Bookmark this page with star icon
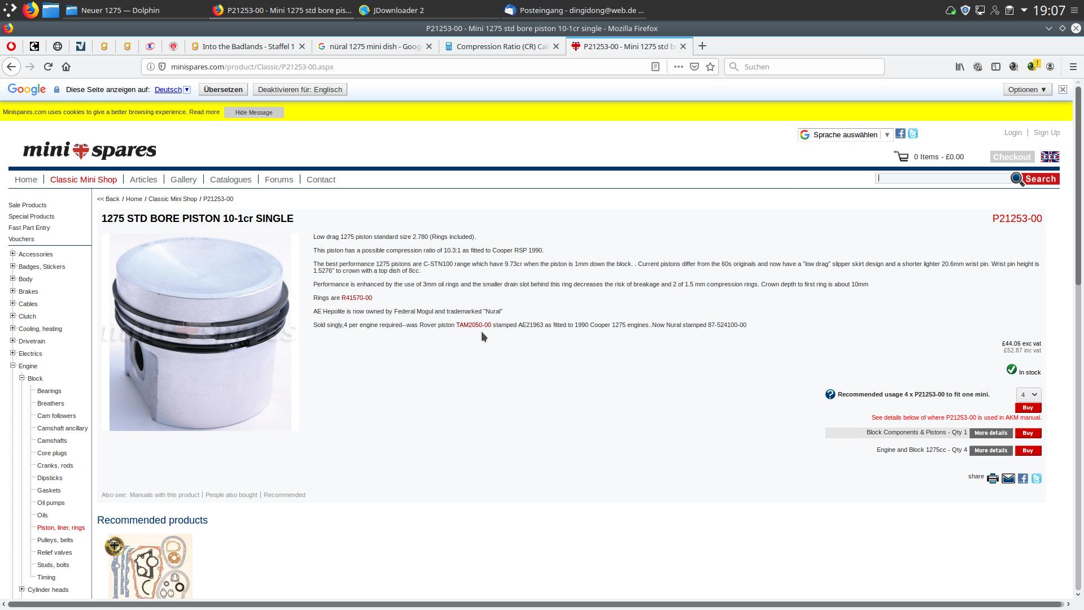The height and width of the screenshot is (610, 1084). tap(710, 67)
